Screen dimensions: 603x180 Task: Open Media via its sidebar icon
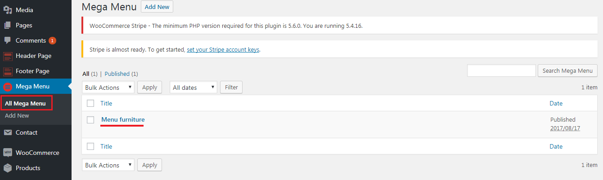(8, 10)
